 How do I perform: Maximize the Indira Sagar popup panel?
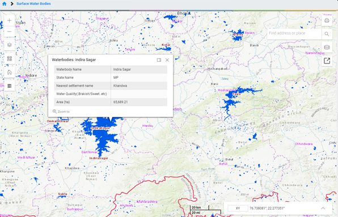click(159, 60)
